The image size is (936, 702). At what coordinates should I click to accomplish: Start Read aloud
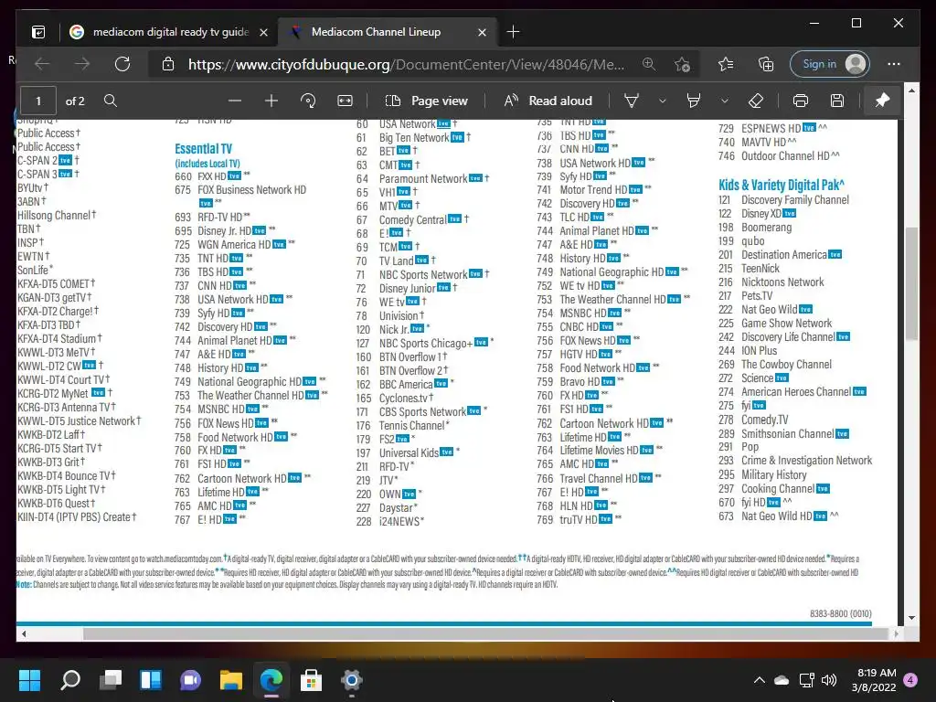[x=548, y=101]
